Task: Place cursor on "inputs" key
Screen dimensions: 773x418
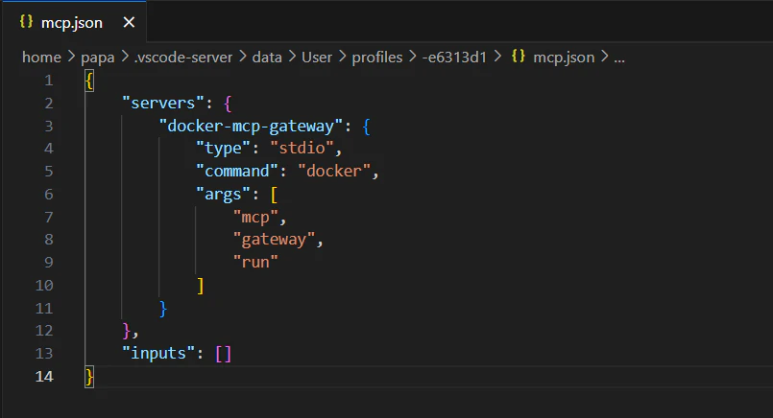Action: click(x=158, y=354)
